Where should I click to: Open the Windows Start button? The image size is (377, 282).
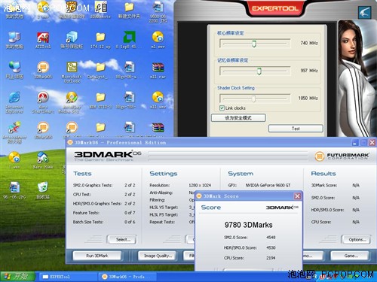[17, 277]
